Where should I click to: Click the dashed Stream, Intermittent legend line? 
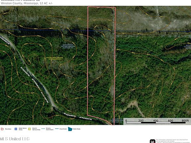[43, 129]
